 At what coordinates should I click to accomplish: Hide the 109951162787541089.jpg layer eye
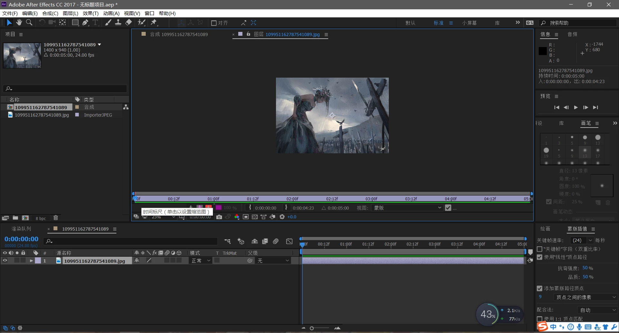coord(5,261)
